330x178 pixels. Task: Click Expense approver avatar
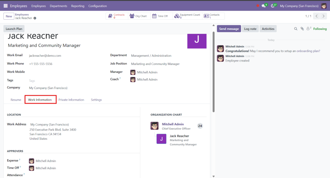[x=31, y=161]
